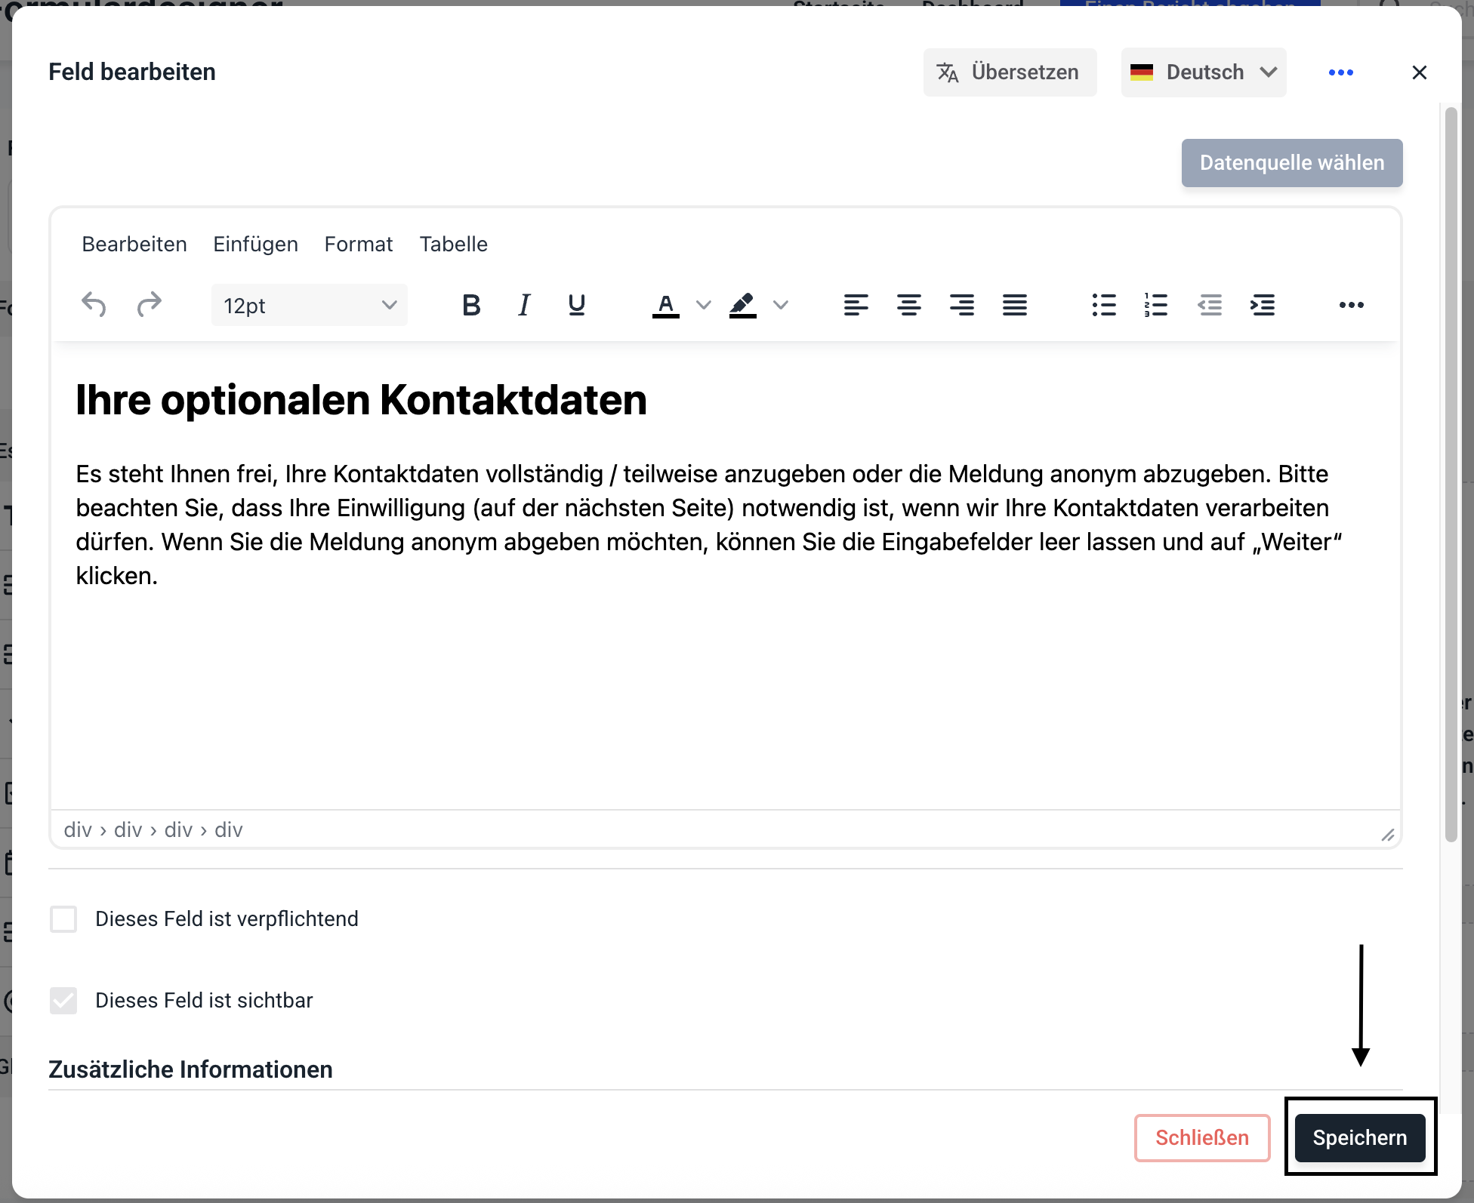Toggle italic formatting
Screen dimensions: 1474x1203
(x=523, y=305)
